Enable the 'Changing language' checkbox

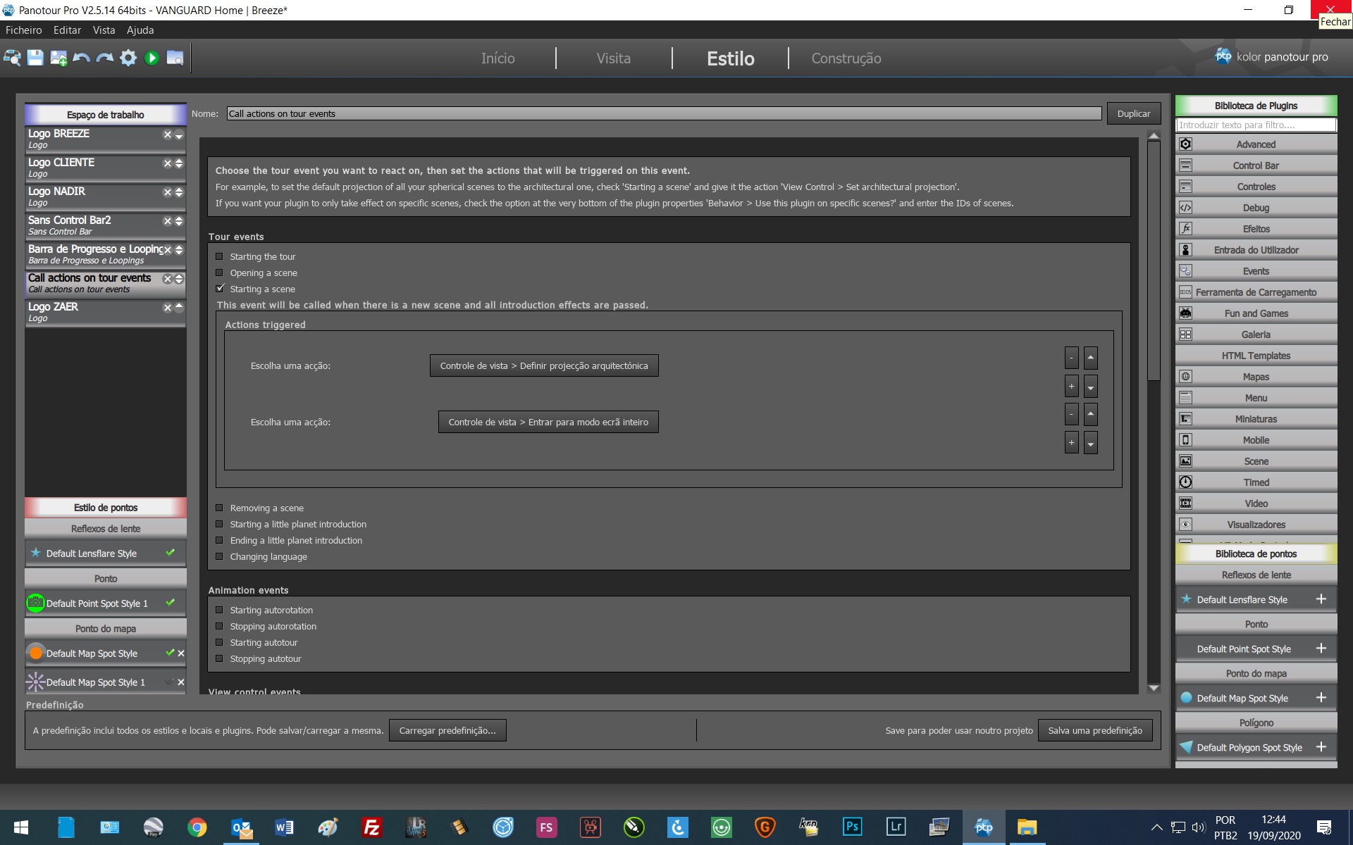pos(219,556)
